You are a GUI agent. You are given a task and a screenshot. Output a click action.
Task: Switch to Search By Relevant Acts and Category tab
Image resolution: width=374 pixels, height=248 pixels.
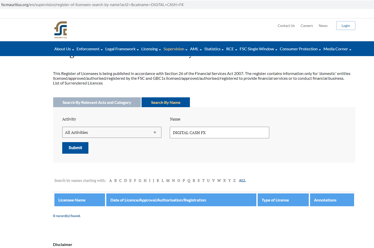(97, 102)
